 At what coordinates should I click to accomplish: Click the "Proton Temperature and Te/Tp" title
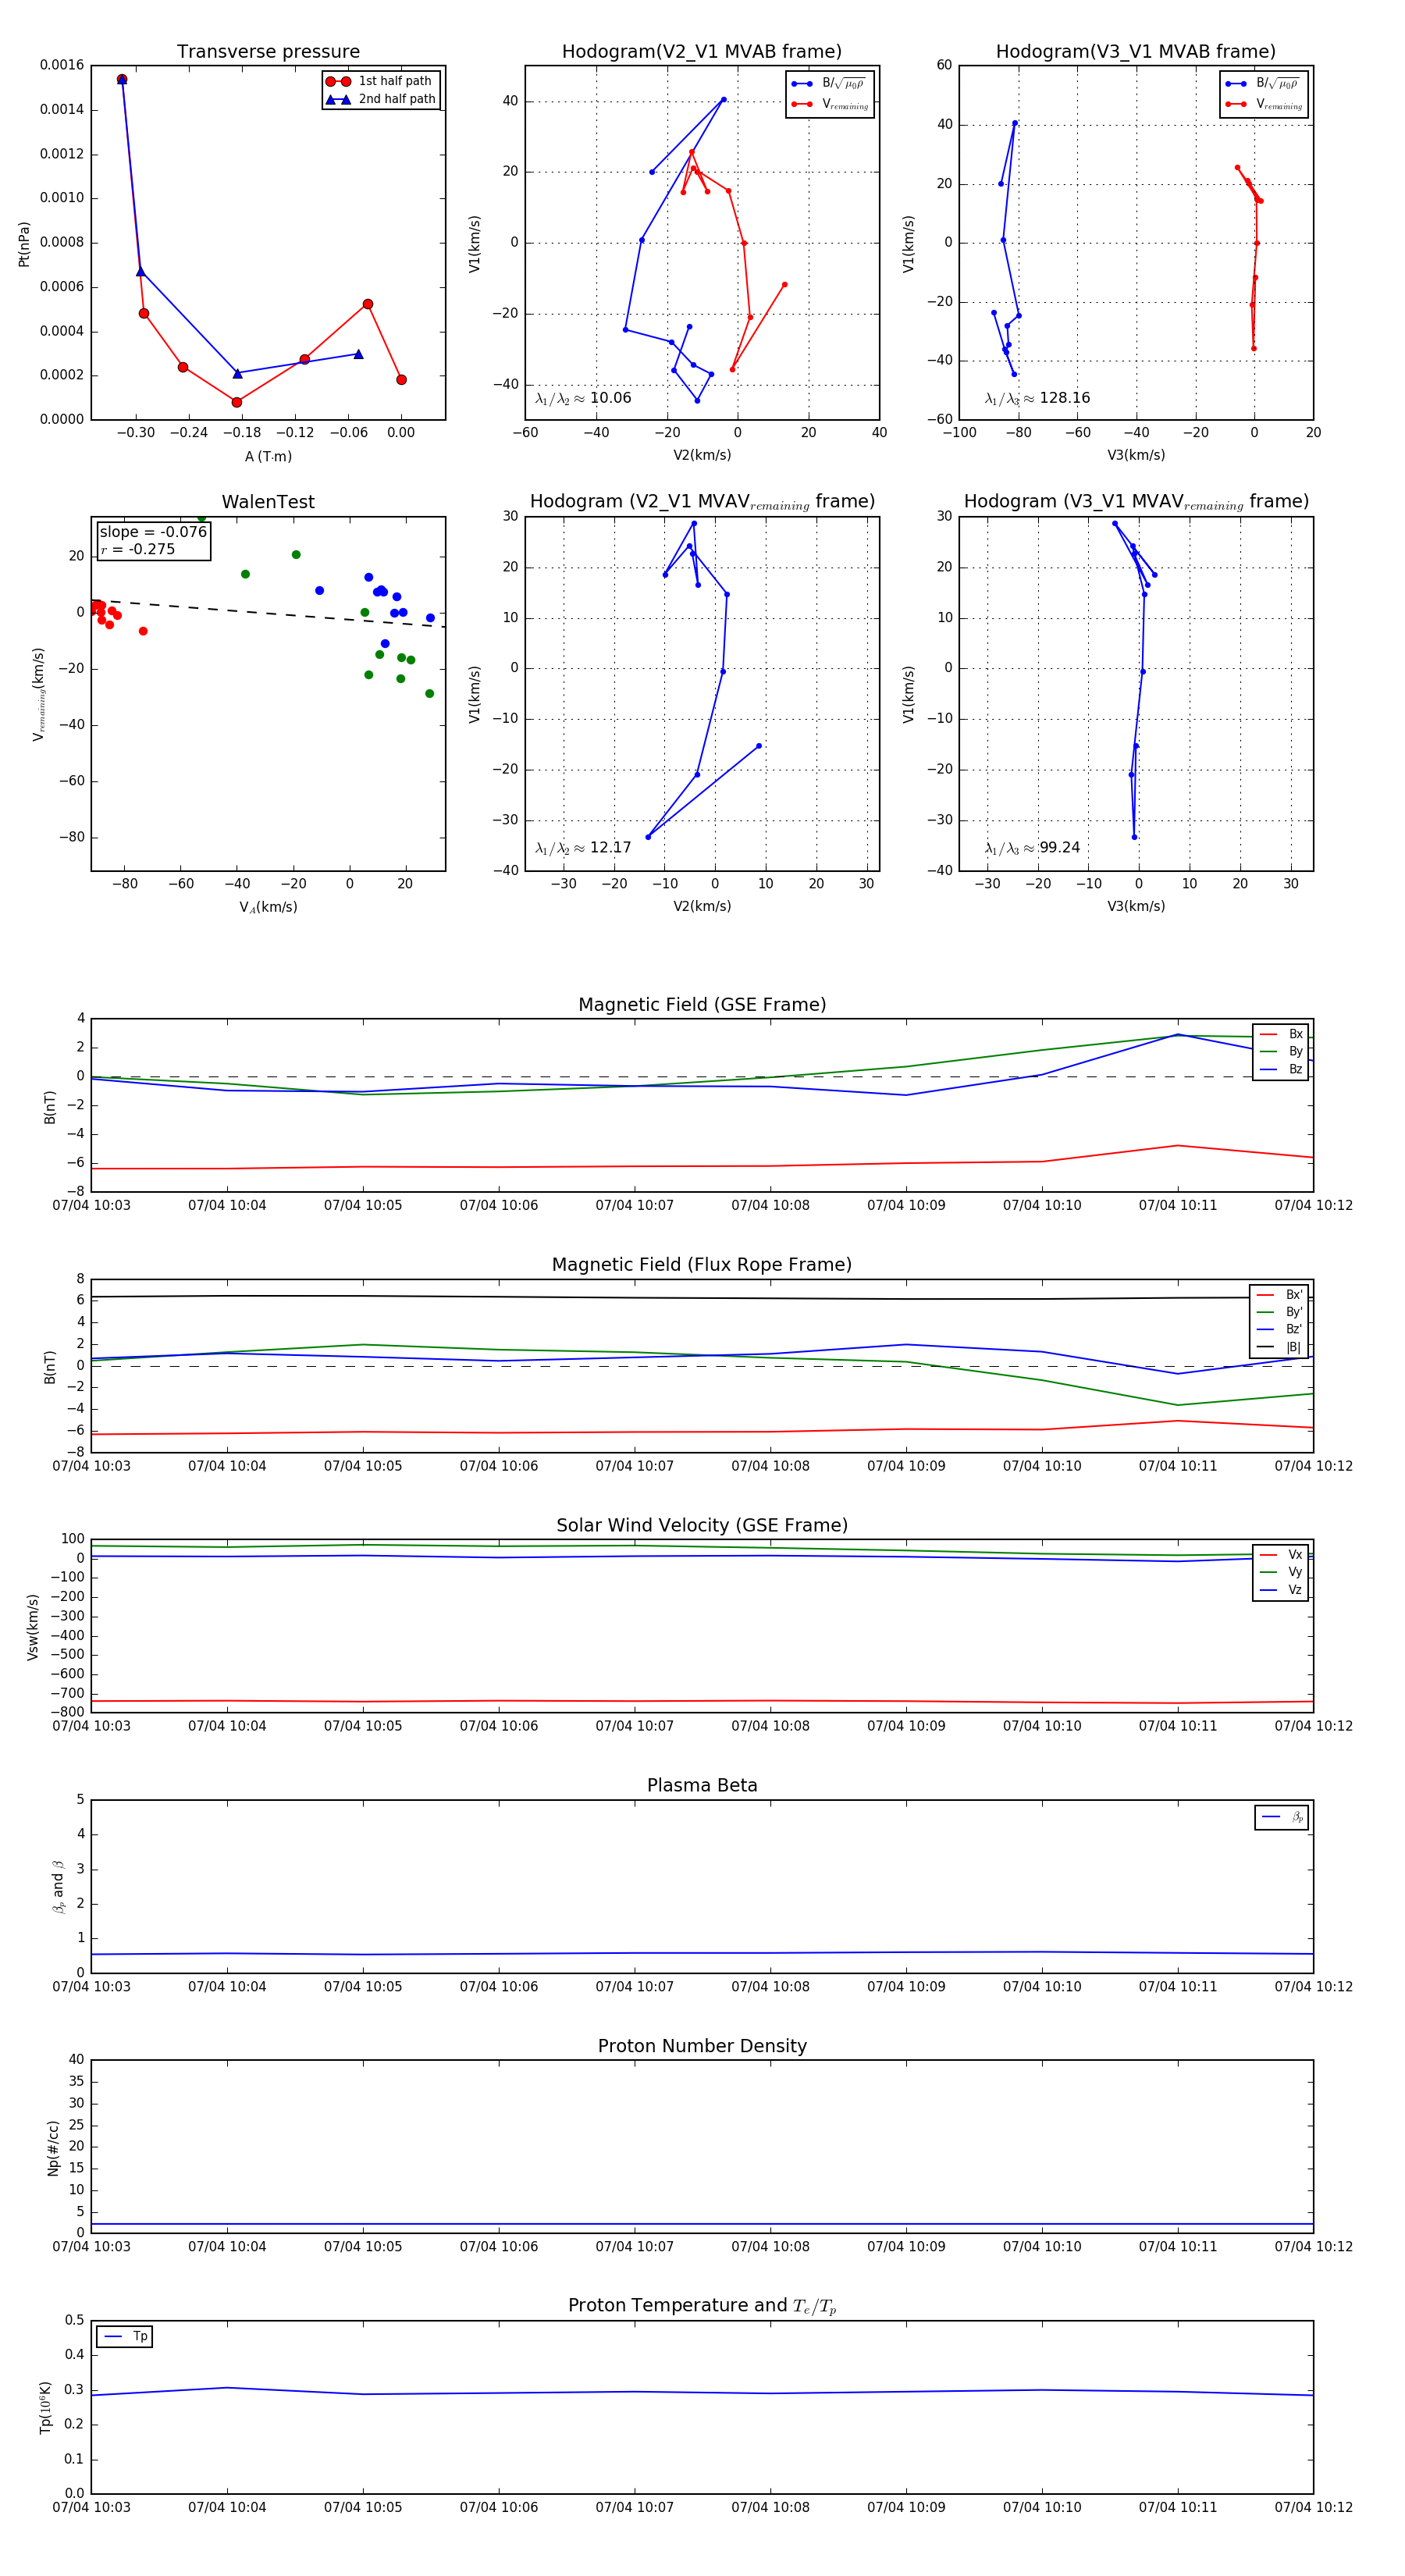coord(702,2306)
